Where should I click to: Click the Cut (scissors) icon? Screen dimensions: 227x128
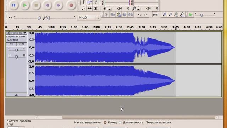point(106,15)
